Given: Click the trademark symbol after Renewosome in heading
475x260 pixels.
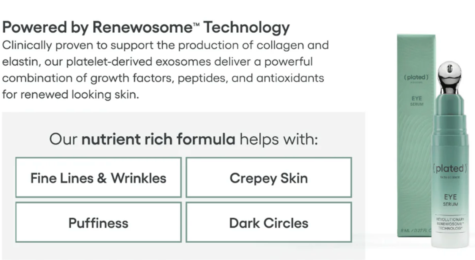Looking at the screenshot, I should [196, 24].
